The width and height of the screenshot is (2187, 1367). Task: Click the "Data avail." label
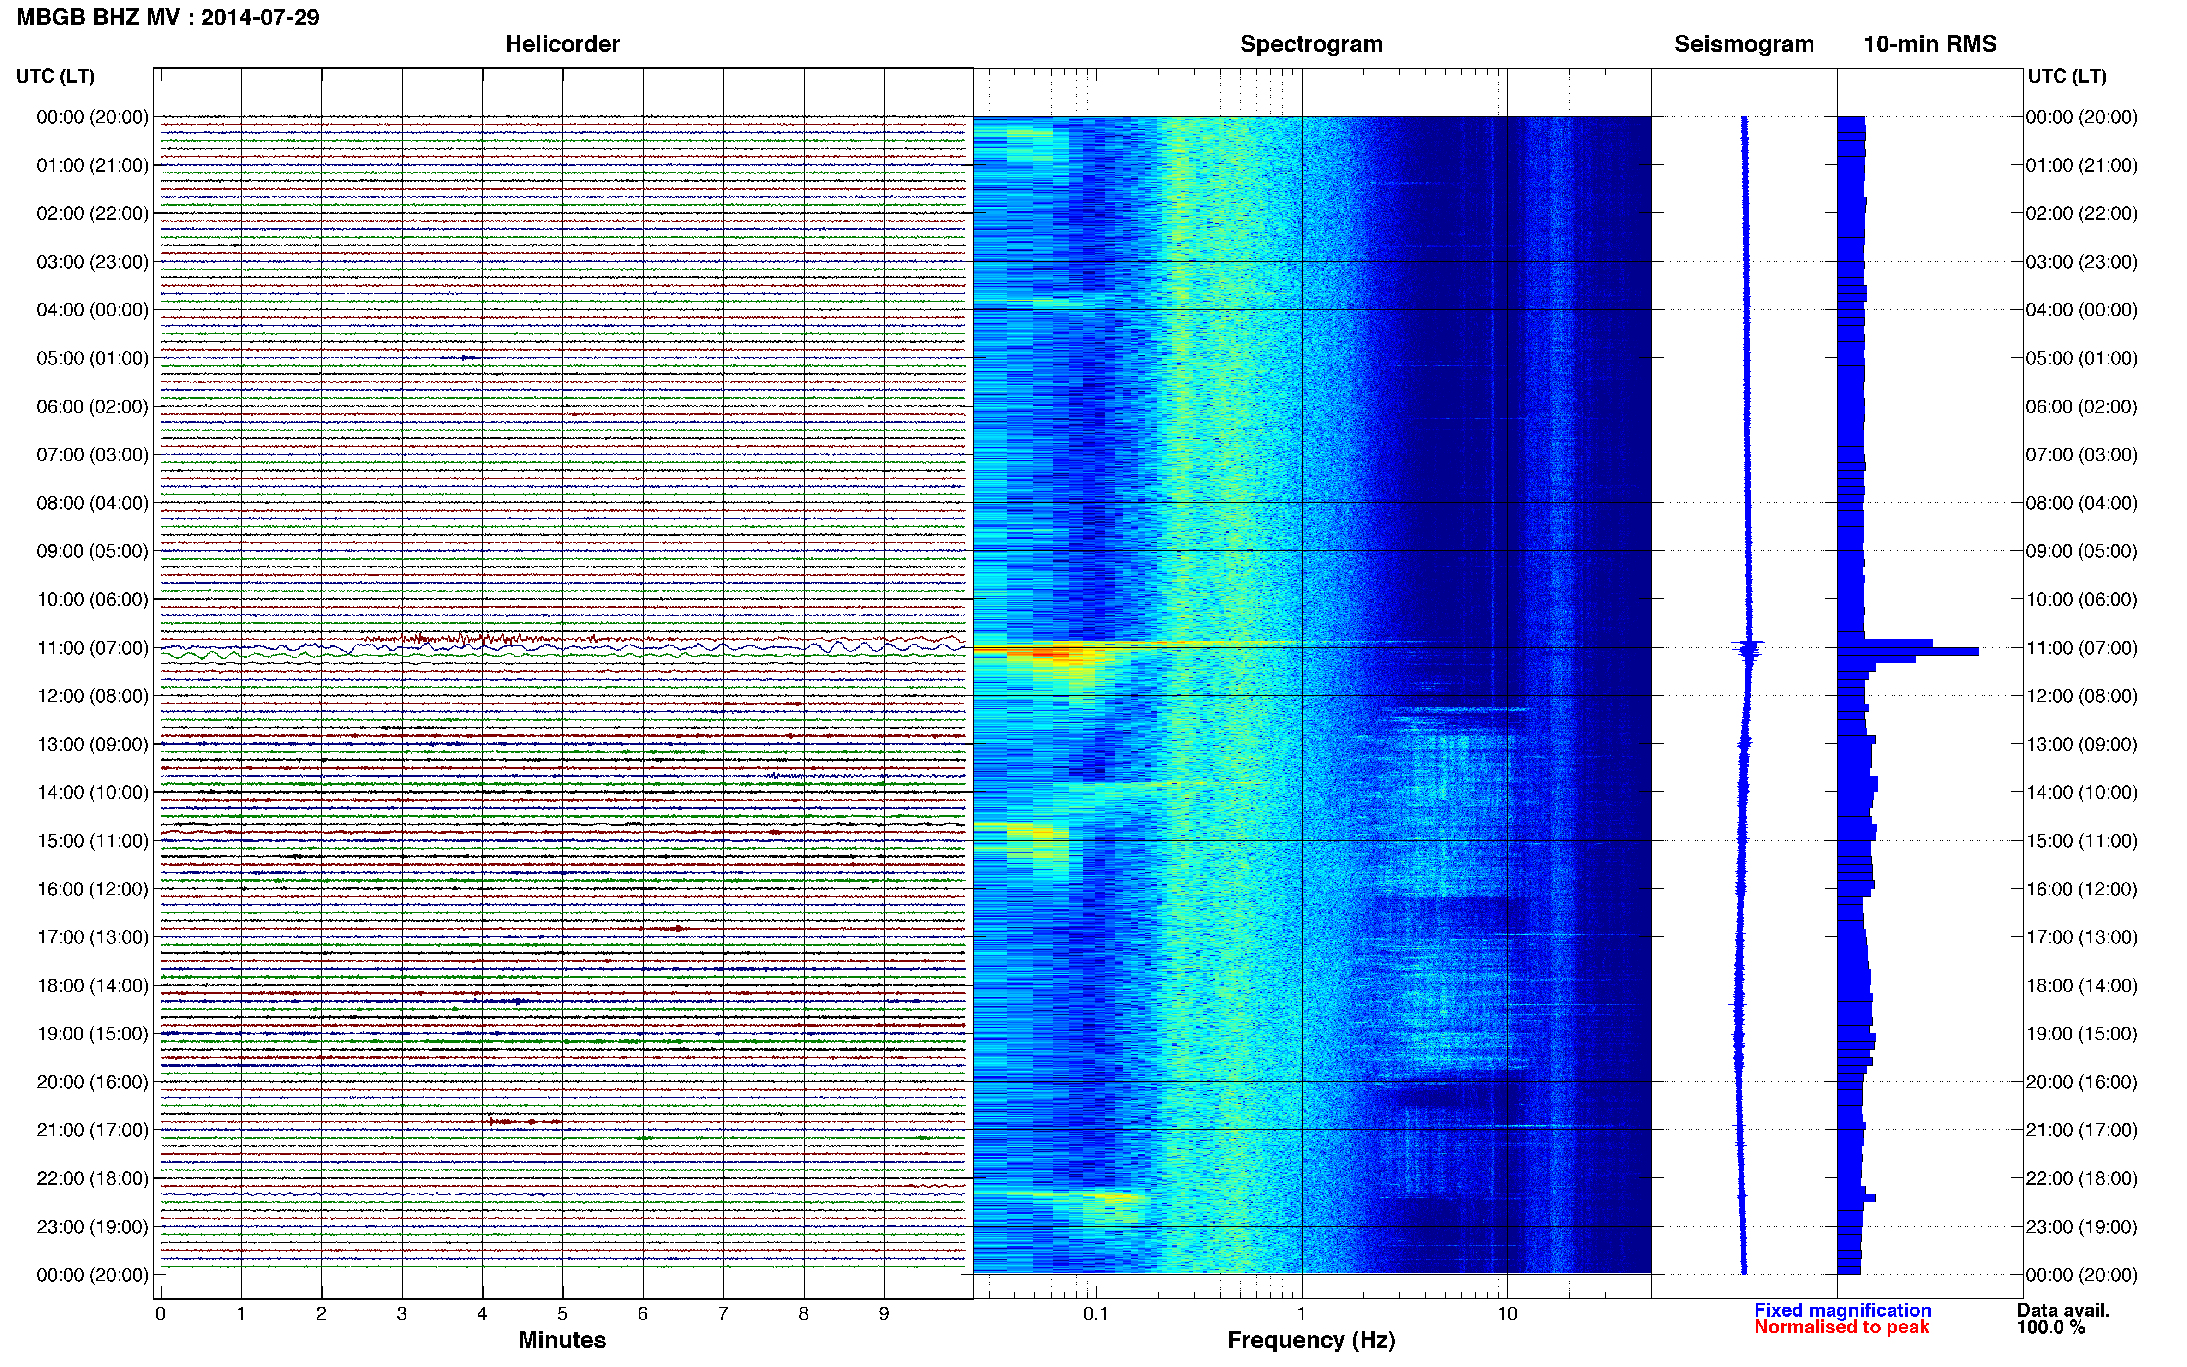pyautogui.click(x=2063, y=1311)
